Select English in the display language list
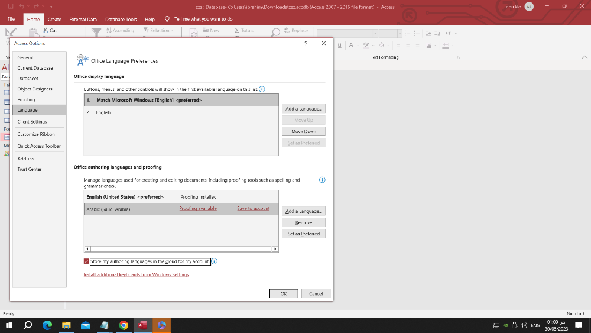Screen dimensions: 591x333 (103, 112)
